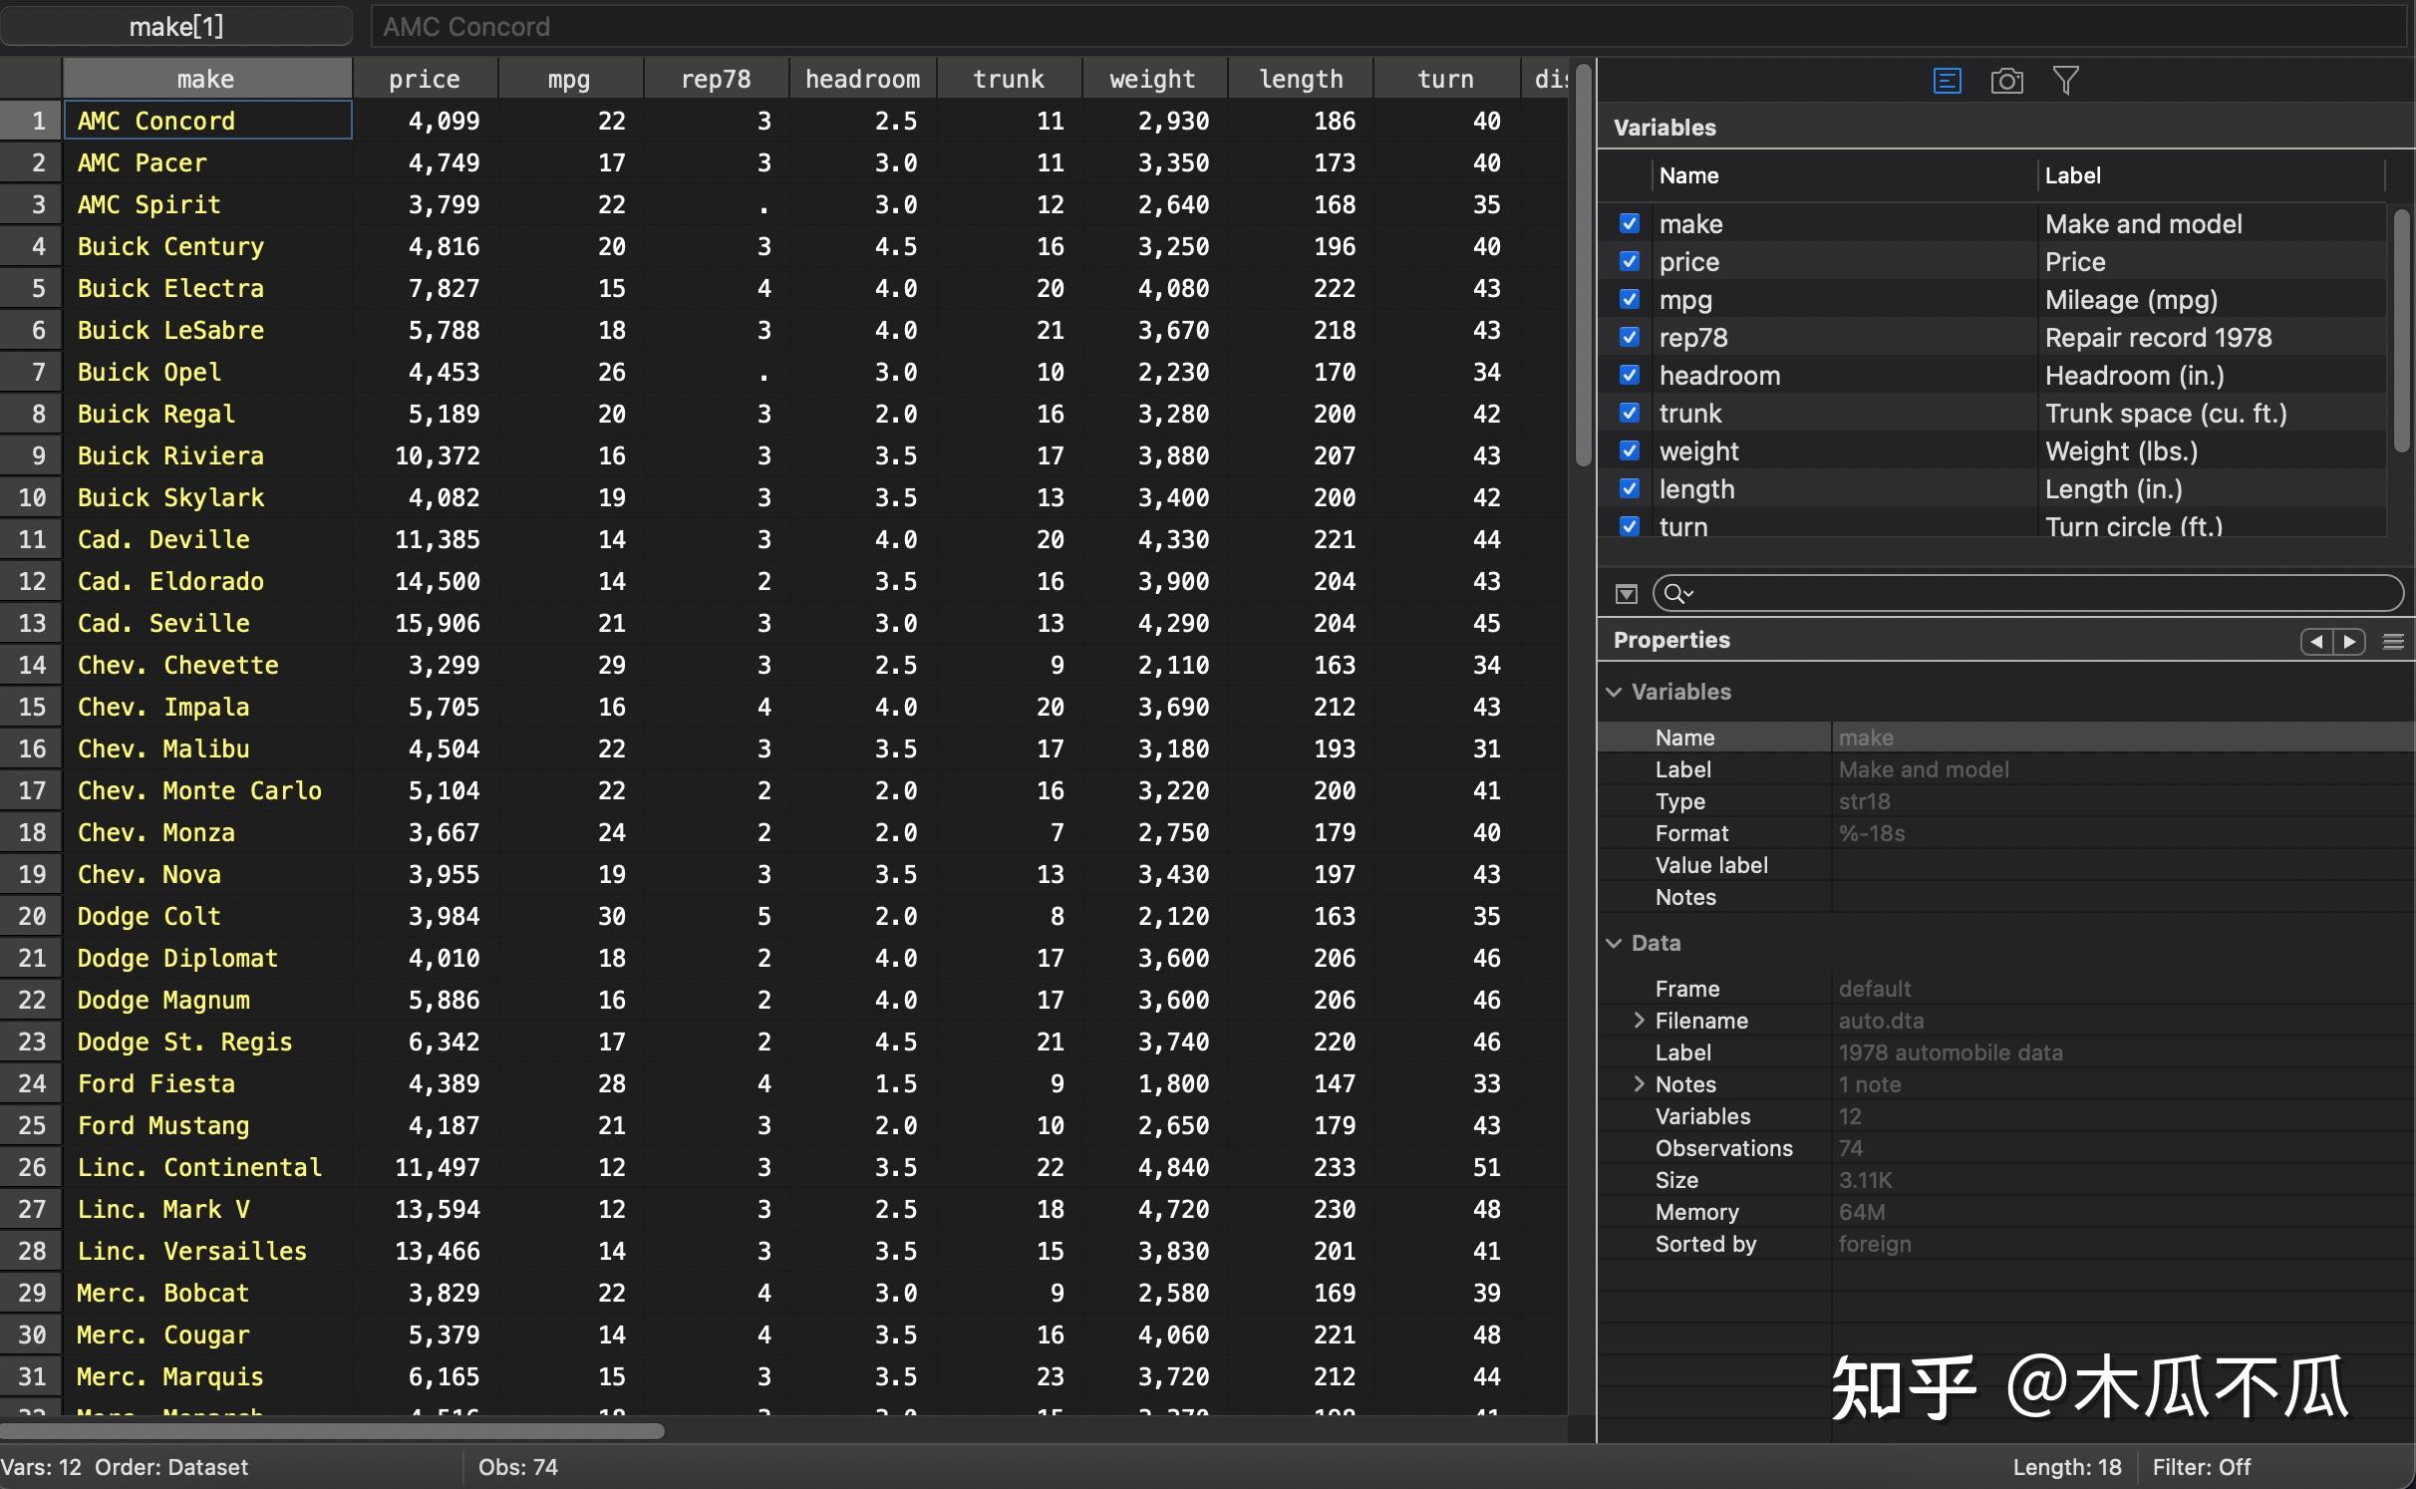The image size is (2416, 1489).
Task: Click the magnifier search options icon
Action: tap(1678, 593)
